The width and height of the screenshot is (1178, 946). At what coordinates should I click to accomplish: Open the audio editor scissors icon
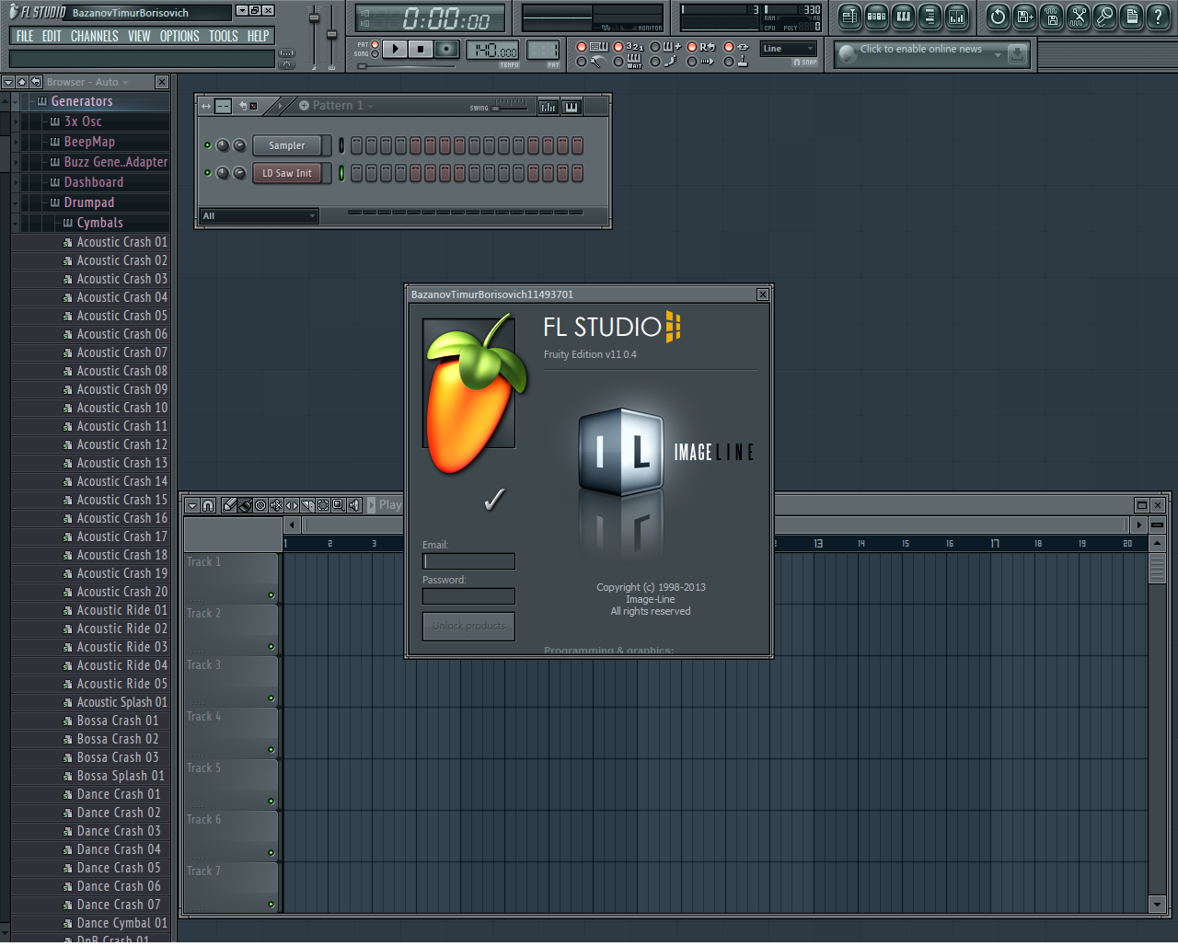tap(1078, 16)
